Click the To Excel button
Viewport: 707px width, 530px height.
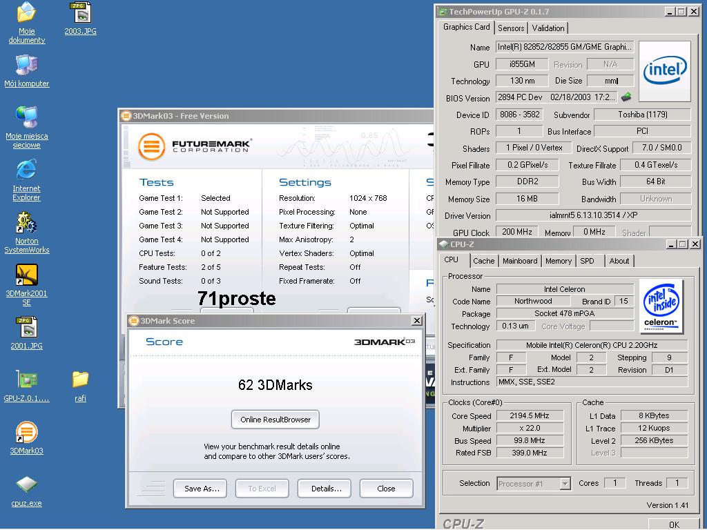pos(262,489)
